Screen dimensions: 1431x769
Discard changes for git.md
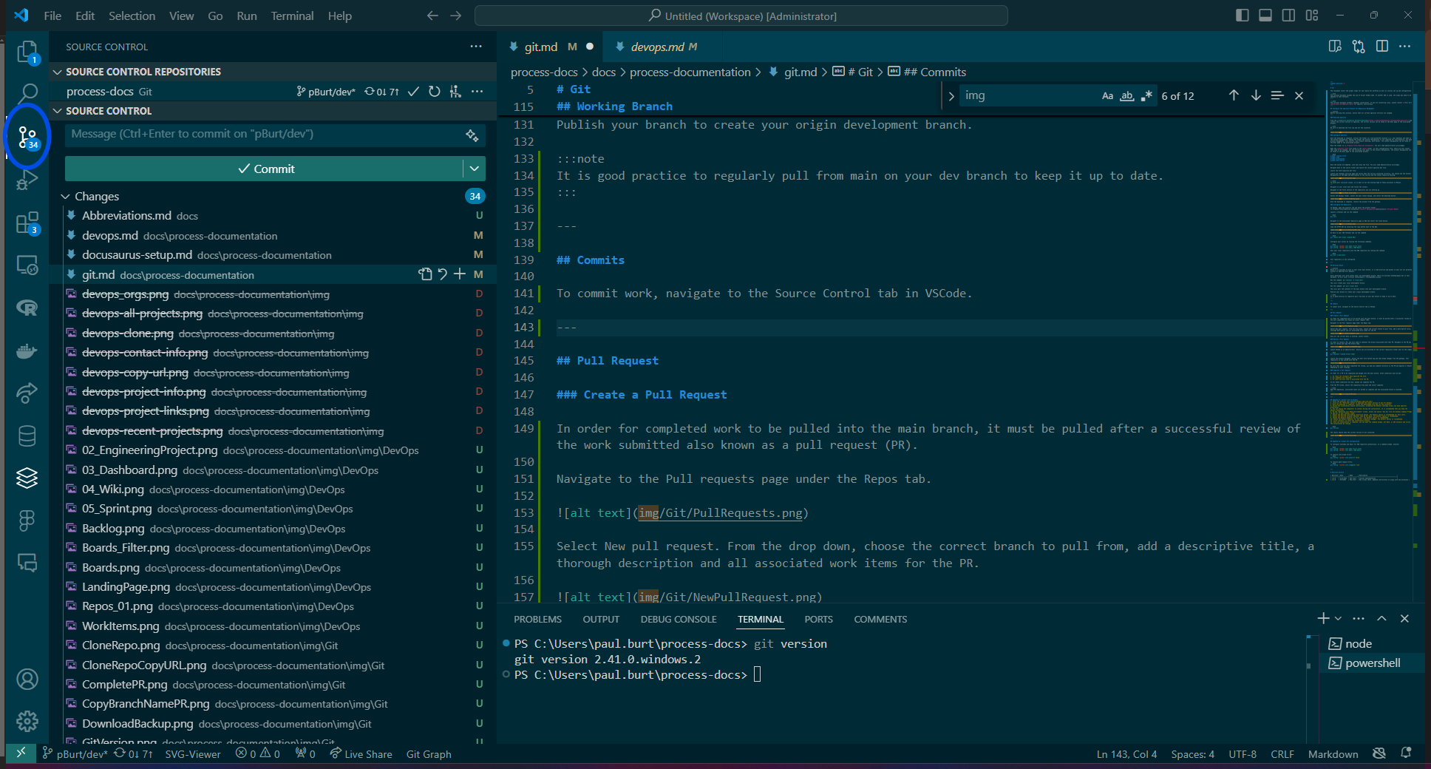[x=442, y=274]
